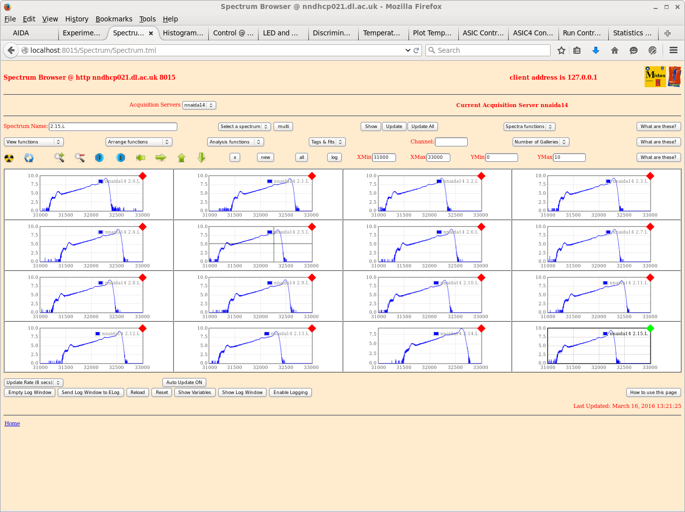Open the Number of Galleries dropdown
The image size is (685, 512).
(541, 142)
